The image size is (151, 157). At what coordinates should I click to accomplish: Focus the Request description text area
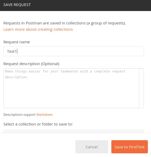71,88
